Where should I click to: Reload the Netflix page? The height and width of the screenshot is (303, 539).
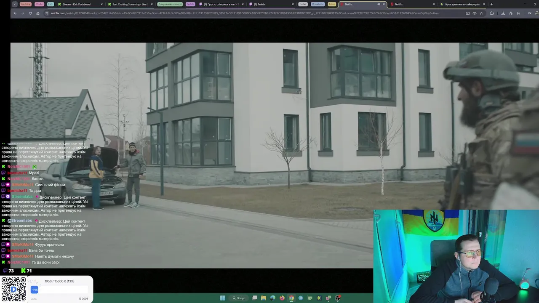[x=30, y=13]
